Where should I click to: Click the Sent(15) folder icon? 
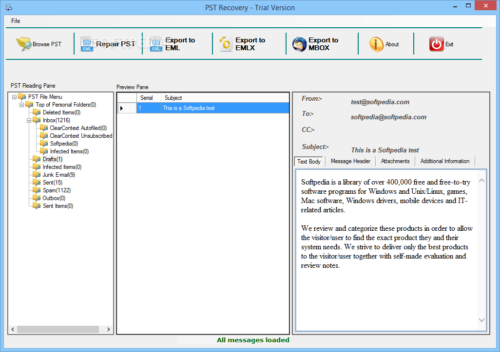coord(37,183)
